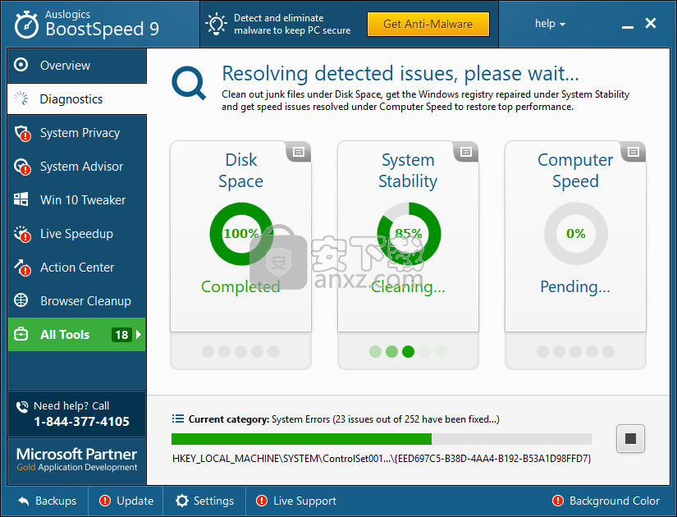Select the Diagnostics sidebar tab

click(x=77, y=99)
